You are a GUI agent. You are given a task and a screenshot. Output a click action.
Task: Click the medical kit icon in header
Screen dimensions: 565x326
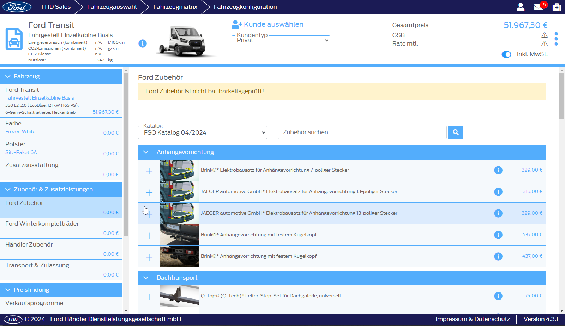[x=557, y=7]
